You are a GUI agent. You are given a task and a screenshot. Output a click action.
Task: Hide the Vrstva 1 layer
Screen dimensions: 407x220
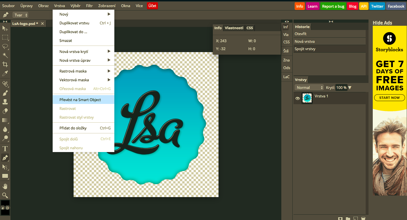pyautogui.click(x=297, y=98)
